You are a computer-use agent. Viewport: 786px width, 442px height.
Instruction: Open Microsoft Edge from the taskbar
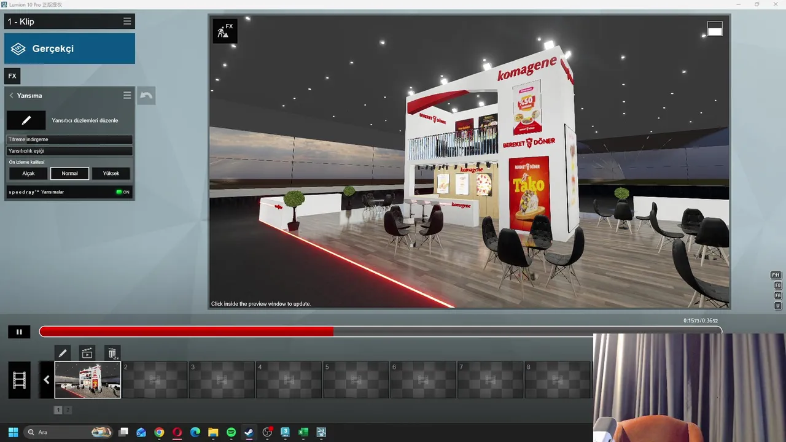click(195, 432)
